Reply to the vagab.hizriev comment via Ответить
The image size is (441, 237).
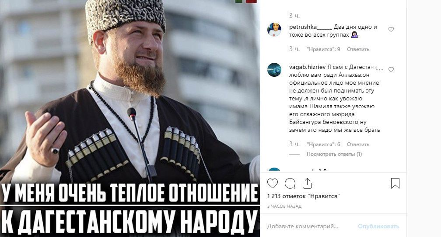click(x=358, y=144)
